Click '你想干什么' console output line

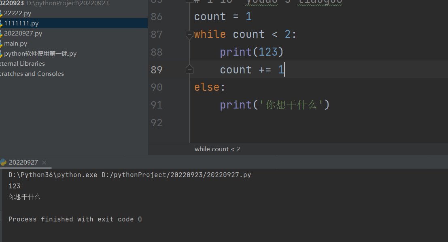click(x=24, y=197)
